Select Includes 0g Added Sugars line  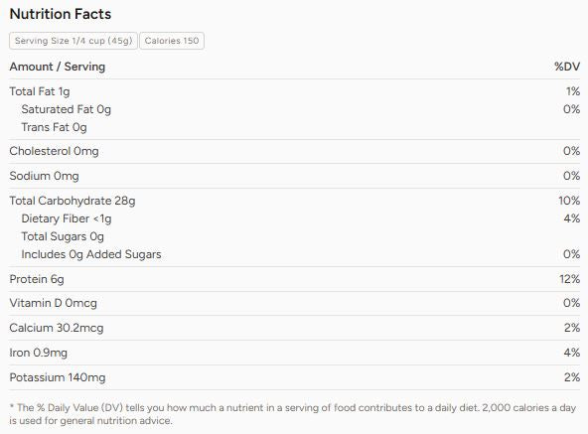tap(91, 254)
